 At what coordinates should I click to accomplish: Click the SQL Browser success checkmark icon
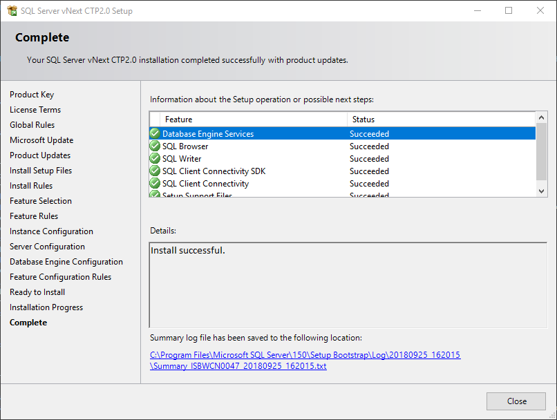click(x=154, y=146)
